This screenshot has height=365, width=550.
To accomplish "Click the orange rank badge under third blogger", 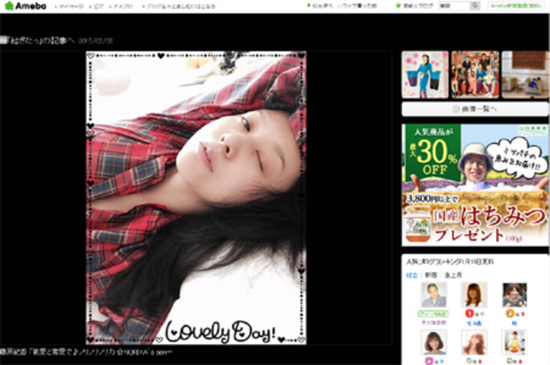I will click(x=509, y=314).
